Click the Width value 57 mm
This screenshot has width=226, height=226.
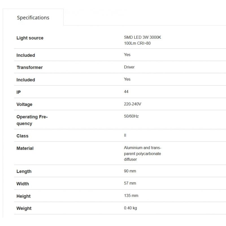click(130, 183)
